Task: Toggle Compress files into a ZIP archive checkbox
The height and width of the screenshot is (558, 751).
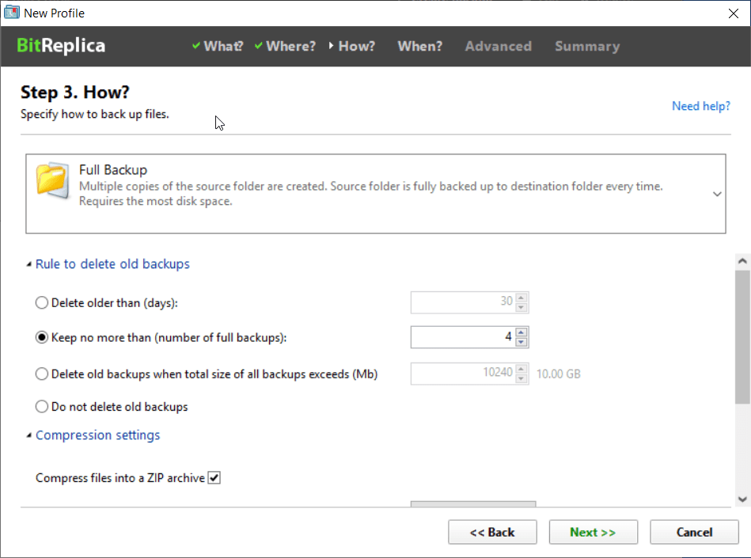Action: [x=214, y=477]
